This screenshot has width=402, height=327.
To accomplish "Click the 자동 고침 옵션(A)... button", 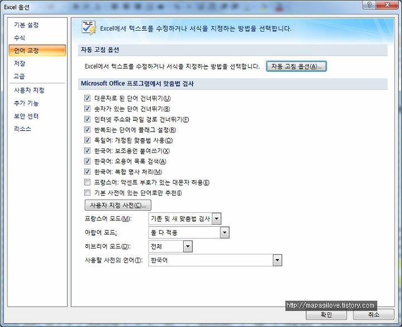I will point(296,66).
